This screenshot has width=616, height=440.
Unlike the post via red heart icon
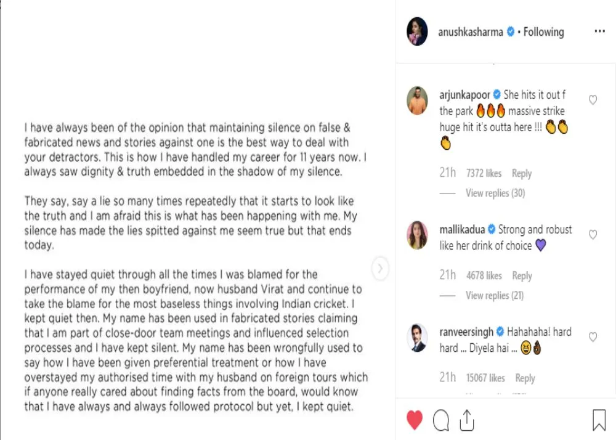(x=415, y=420)
